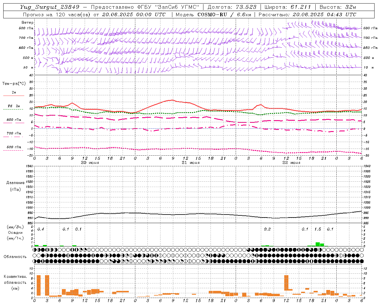The image size is (379, 303).
Task: Click the 21 июня date label
Action: tap(191, 163)
